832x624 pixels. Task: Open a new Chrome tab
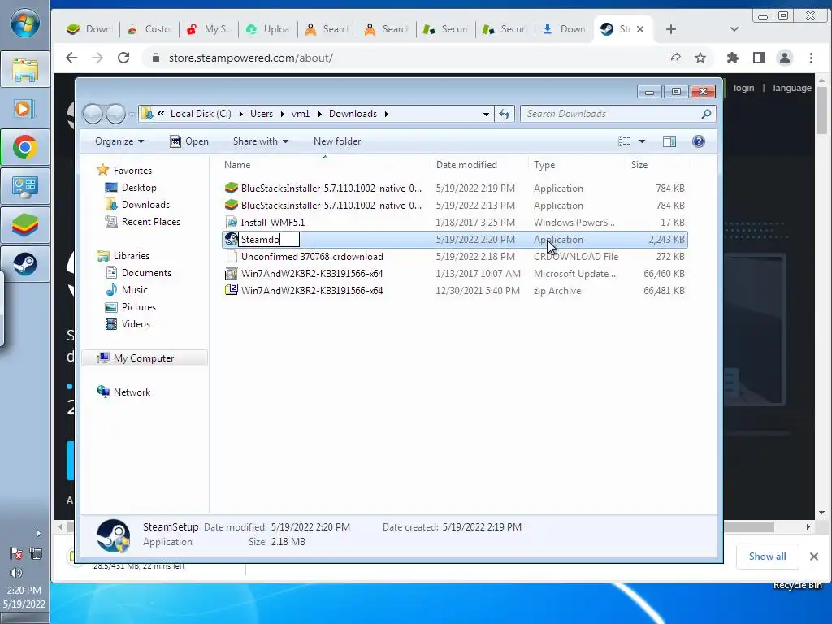click(670, 29)
